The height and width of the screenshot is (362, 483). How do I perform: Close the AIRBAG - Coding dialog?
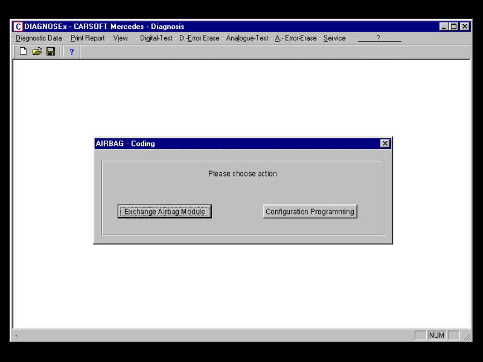tap(385, 143)
